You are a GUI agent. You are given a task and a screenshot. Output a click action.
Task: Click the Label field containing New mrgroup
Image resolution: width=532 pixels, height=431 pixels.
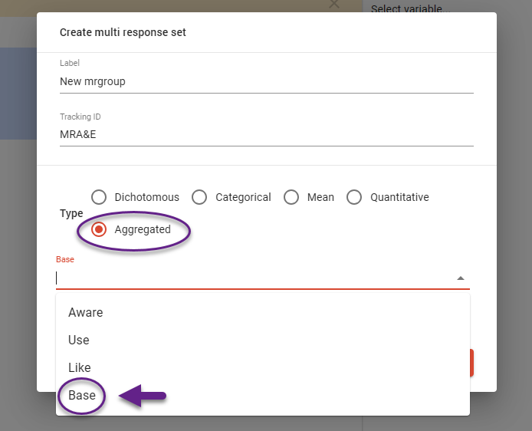tap(266, 81)
